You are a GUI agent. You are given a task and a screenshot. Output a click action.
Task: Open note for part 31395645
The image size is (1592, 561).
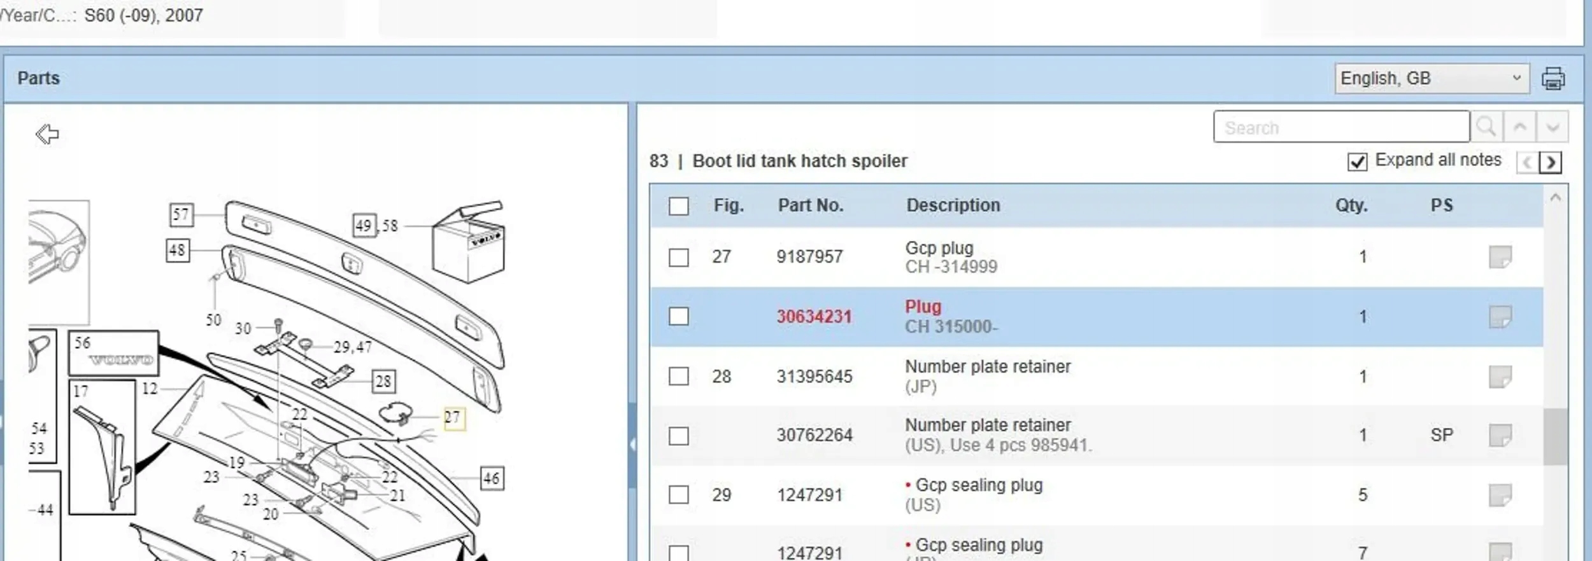1500,376
